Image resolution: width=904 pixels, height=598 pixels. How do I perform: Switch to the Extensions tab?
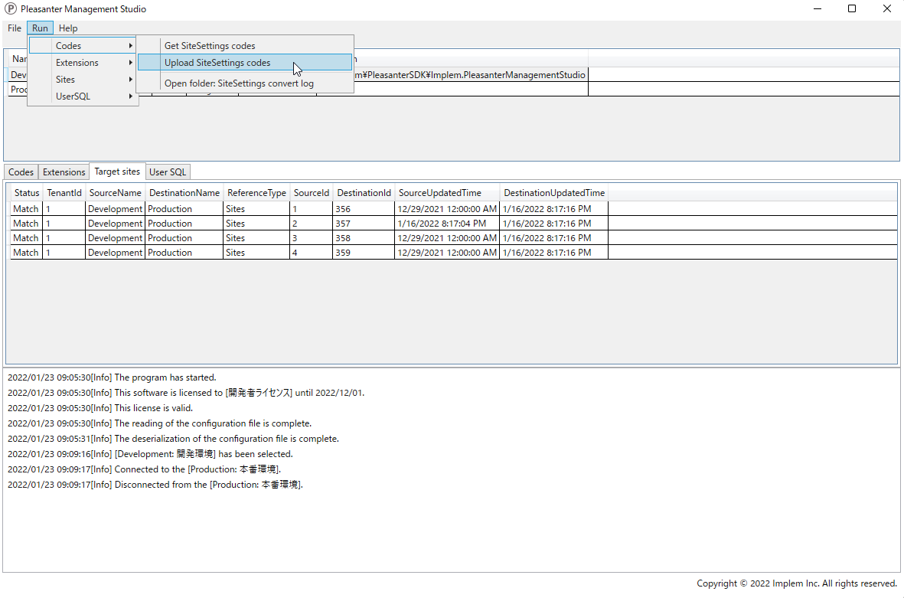tap(64, 172)
